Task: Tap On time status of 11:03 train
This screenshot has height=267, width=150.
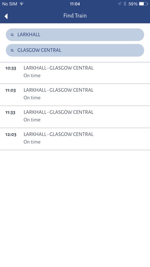Action: (x=32, y=98)
